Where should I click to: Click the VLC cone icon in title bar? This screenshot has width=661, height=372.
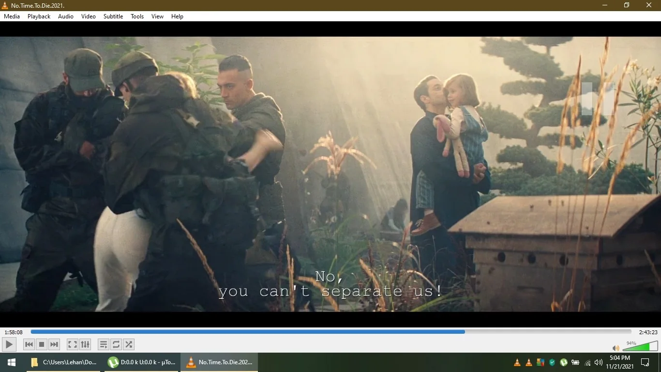click(x=5, y=5)
